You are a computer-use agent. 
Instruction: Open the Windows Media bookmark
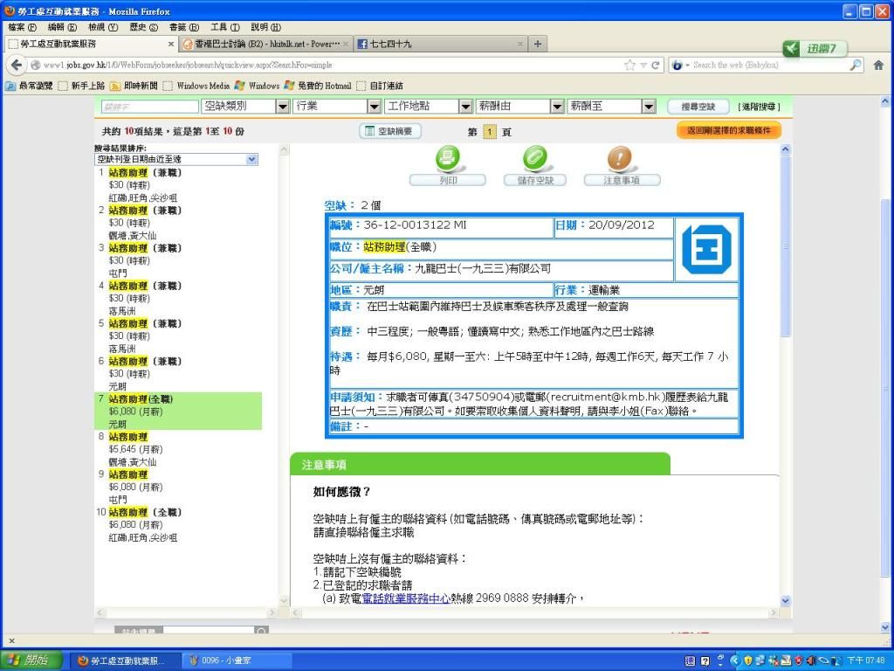pos(196,86)
